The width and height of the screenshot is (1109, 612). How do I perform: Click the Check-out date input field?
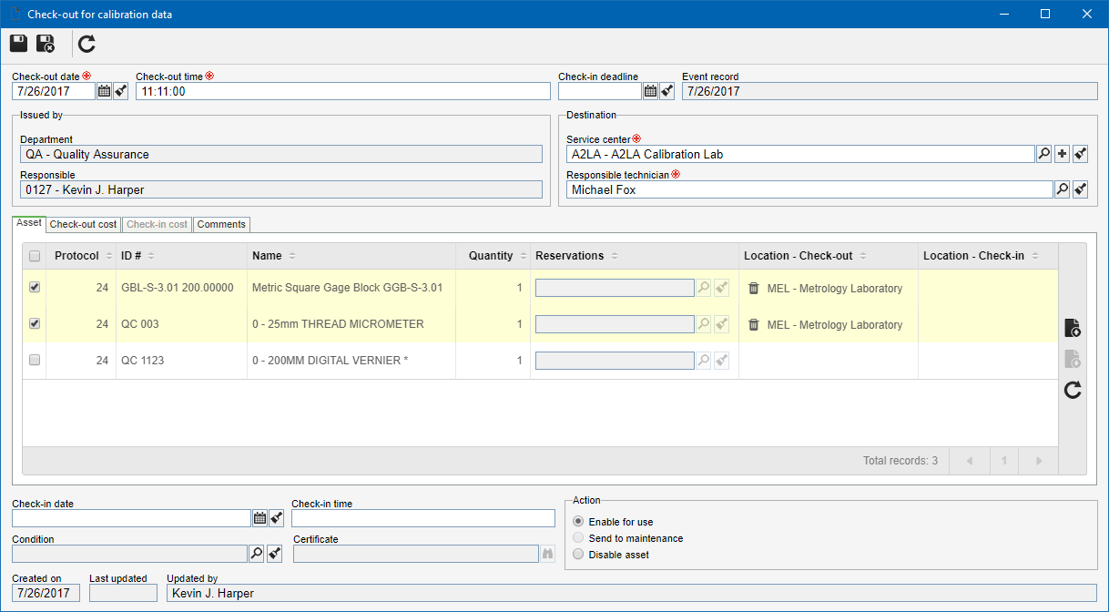pos(54,91)
